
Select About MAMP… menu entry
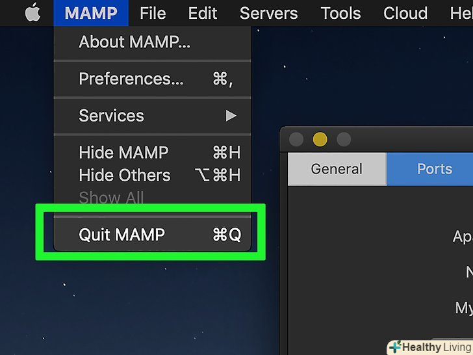click(134, 42)
